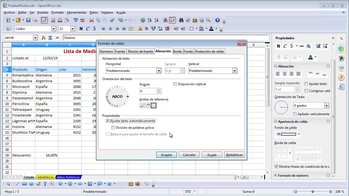Open Name Box A4:H4 dropdown
Viewport: 349px width, 196px height.
[35, 38]
